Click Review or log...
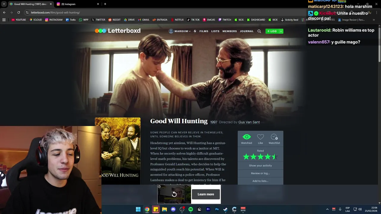 (x=260, y=173)
